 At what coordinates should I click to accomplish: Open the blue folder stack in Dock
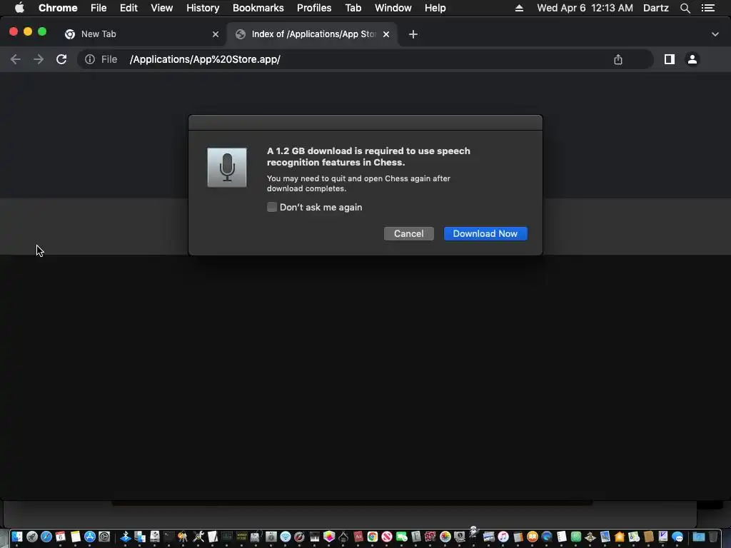tap(698, 537)
